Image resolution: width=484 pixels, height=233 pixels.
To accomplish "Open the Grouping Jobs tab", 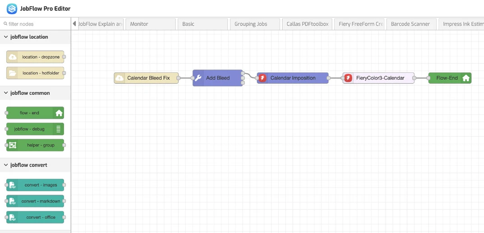I will [x=255, y=24].
